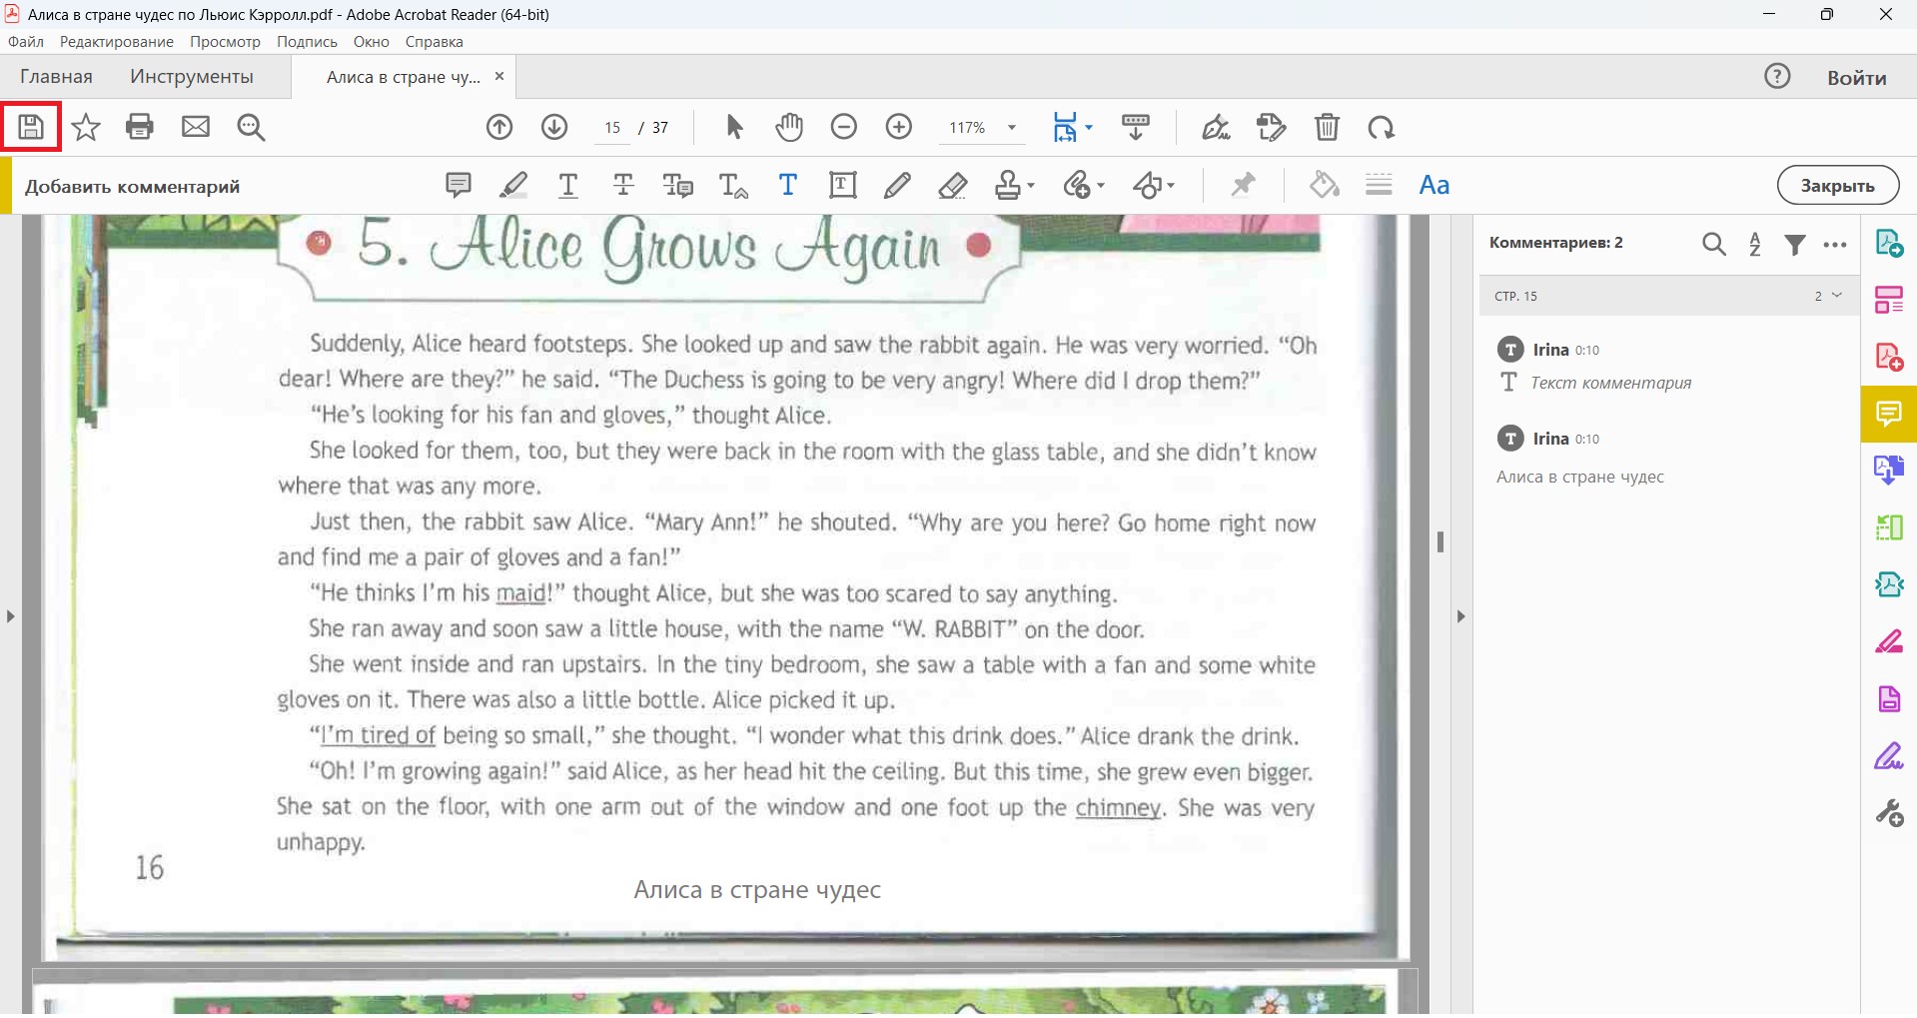This screenshot has height=1018, width=1917.
Task: Open more tools with the wrench-plus icon
Action: [1889, 813]
